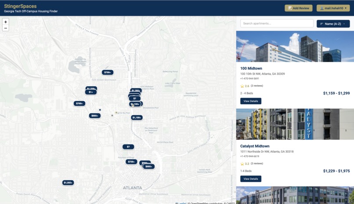Open the $759+ map price marker
The width and height of the screenshot is (354, 204).
pyautogui.click(x=131, y=162)
